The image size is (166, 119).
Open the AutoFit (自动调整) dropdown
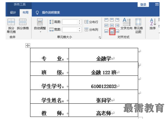click(40, 26)
